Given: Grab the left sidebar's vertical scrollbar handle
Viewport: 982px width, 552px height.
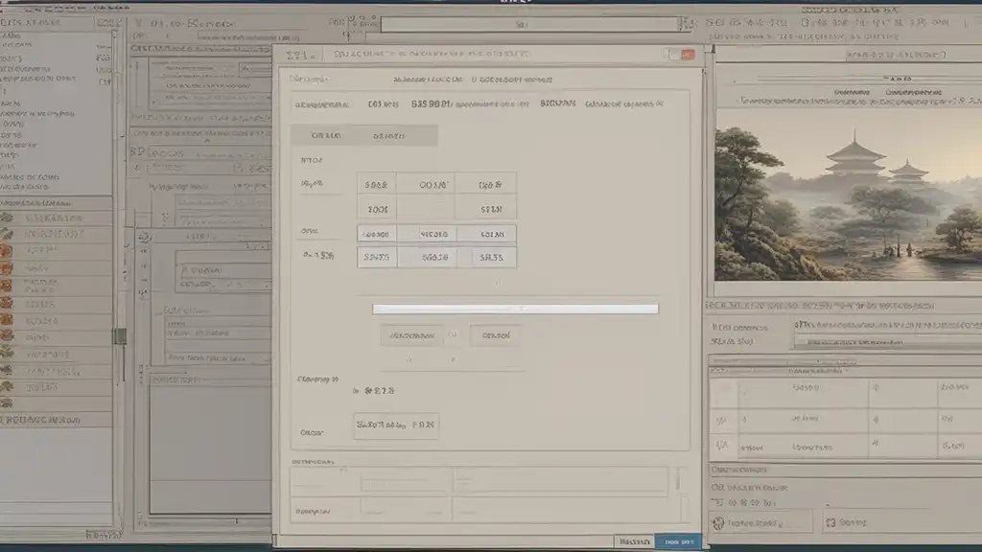Looking at the screenshot, I should [x=120, y=336].
